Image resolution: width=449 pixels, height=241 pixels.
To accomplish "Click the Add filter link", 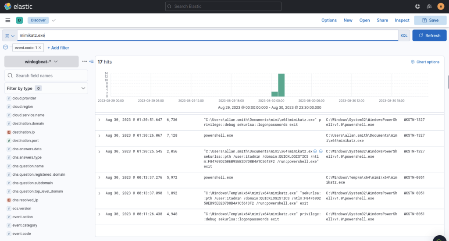I will click(x=58, y=48).
